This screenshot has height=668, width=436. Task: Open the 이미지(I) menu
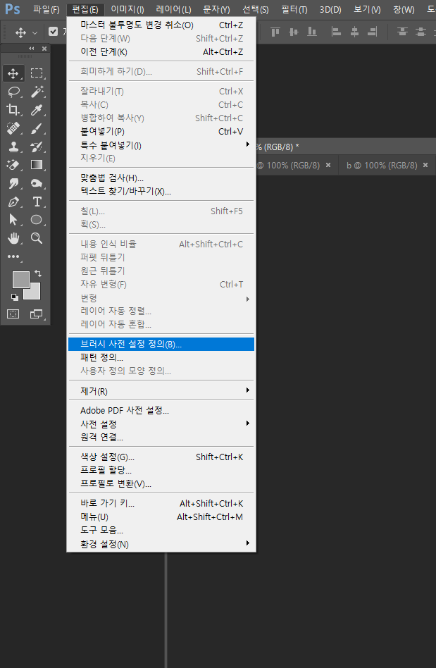pos(127,9)
